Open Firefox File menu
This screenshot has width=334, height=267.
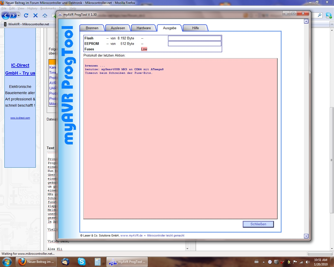[4, 8]
